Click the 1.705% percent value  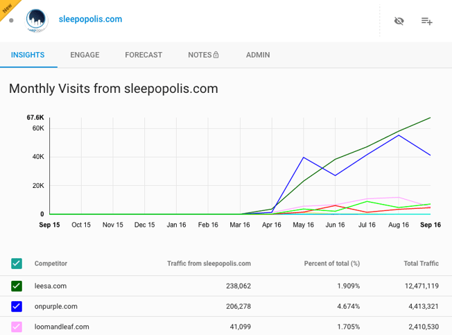coord(349,327)
